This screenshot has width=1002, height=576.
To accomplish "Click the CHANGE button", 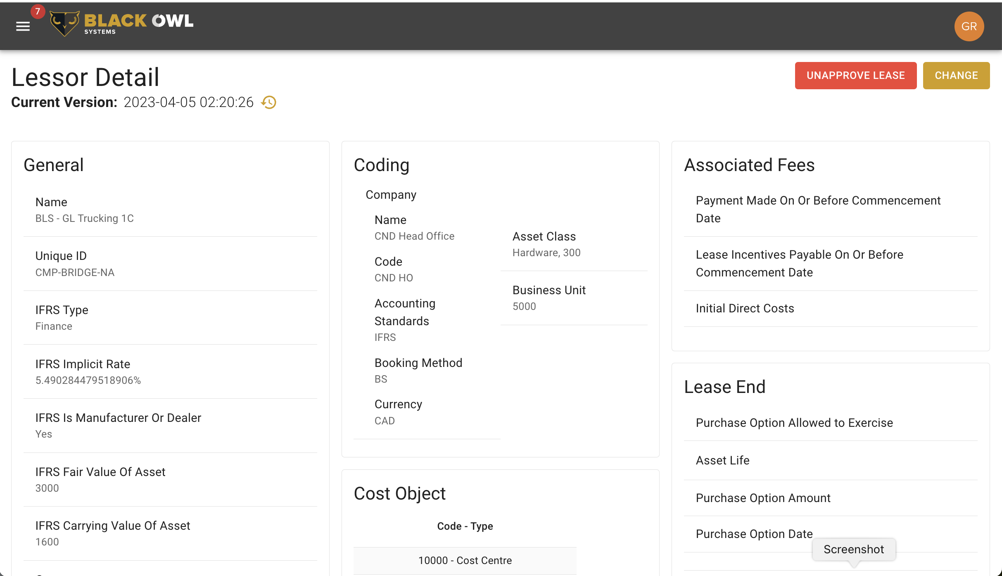I will (956, 75).
